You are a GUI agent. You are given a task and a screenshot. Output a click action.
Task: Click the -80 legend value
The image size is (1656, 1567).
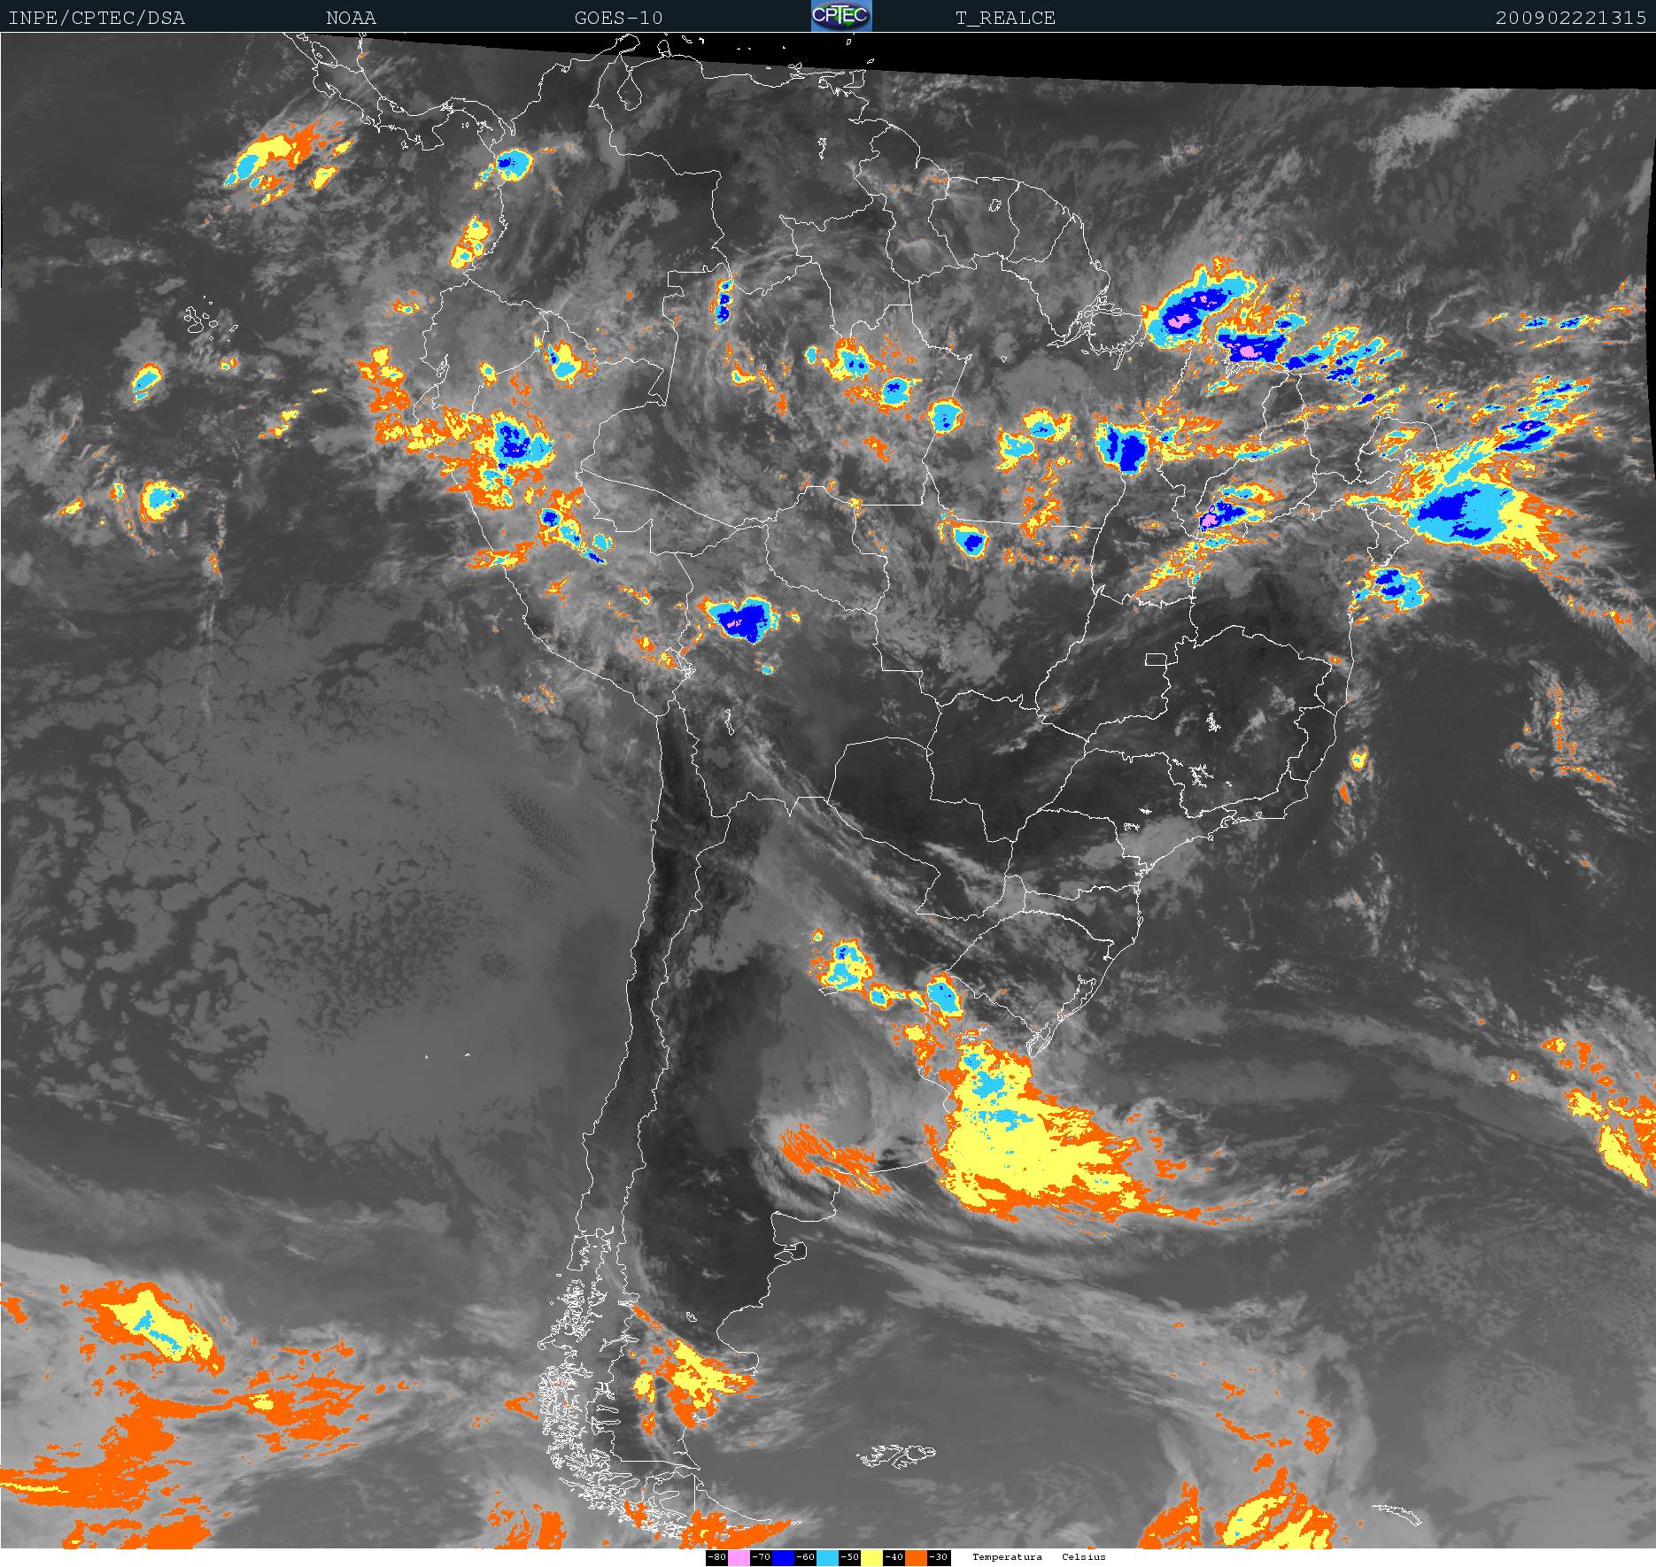click(717, 1557)
